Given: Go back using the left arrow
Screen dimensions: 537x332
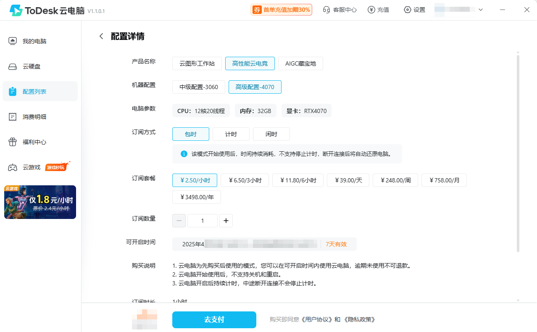Looking at the screenshot, I should coord(101,36).
